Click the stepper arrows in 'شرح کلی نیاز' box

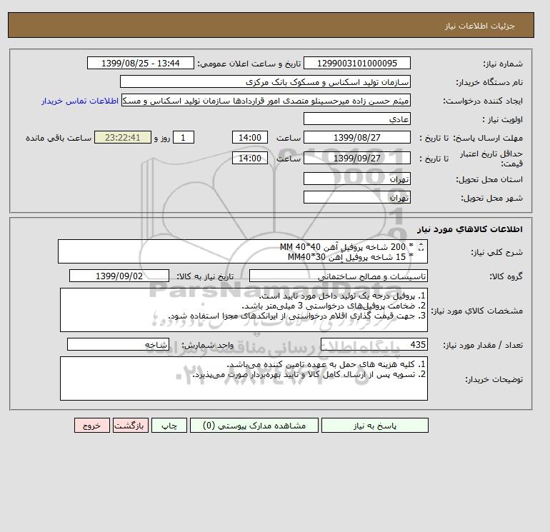pos(421,247)
